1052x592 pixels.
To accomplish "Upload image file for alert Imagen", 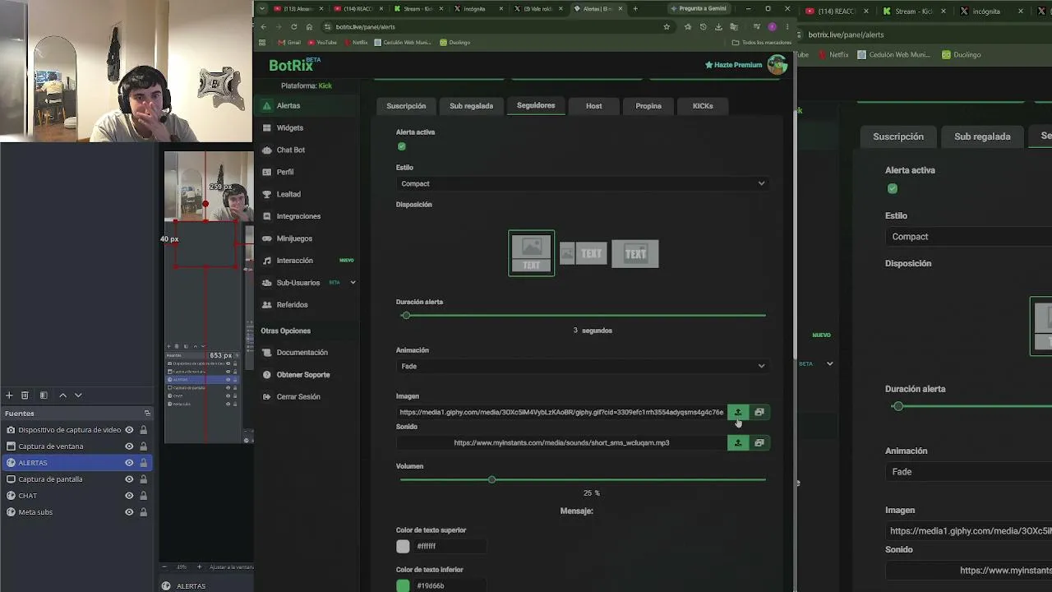I will tap(738, 412).
